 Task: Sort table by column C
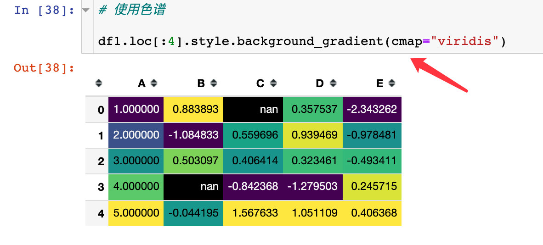tap(274, 84)
